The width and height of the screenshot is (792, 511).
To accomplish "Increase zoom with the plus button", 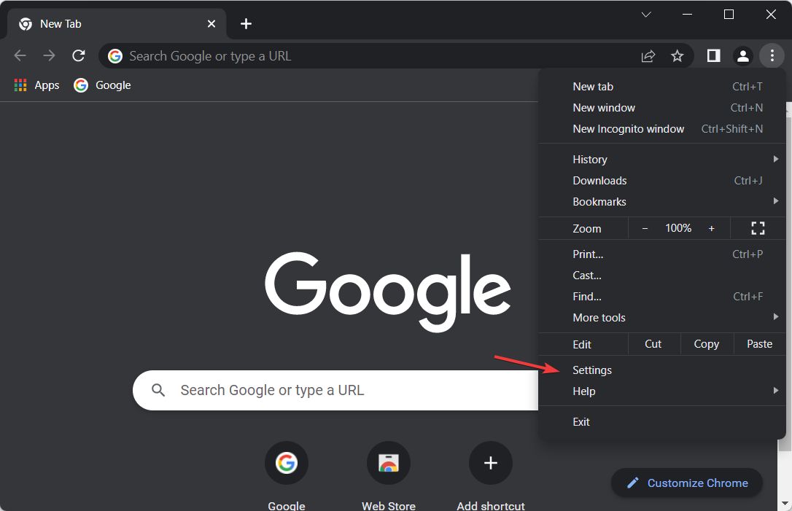I will 711,229.
